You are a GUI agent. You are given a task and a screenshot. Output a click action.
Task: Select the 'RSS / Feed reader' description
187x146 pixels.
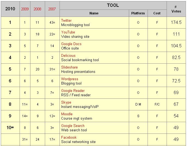[76, 95]
